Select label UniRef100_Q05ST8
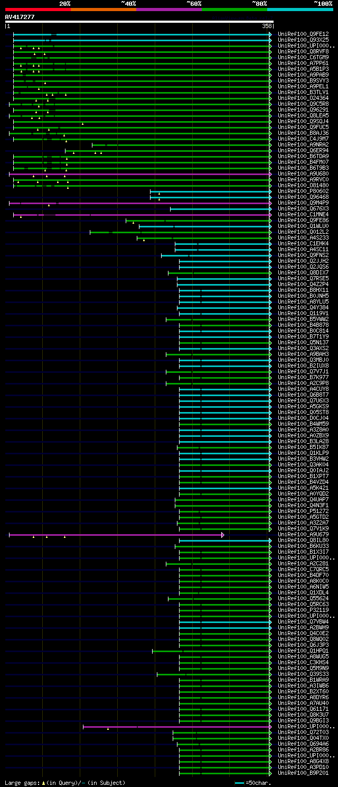Screen dimensions: 338x787 click(303, 412)
